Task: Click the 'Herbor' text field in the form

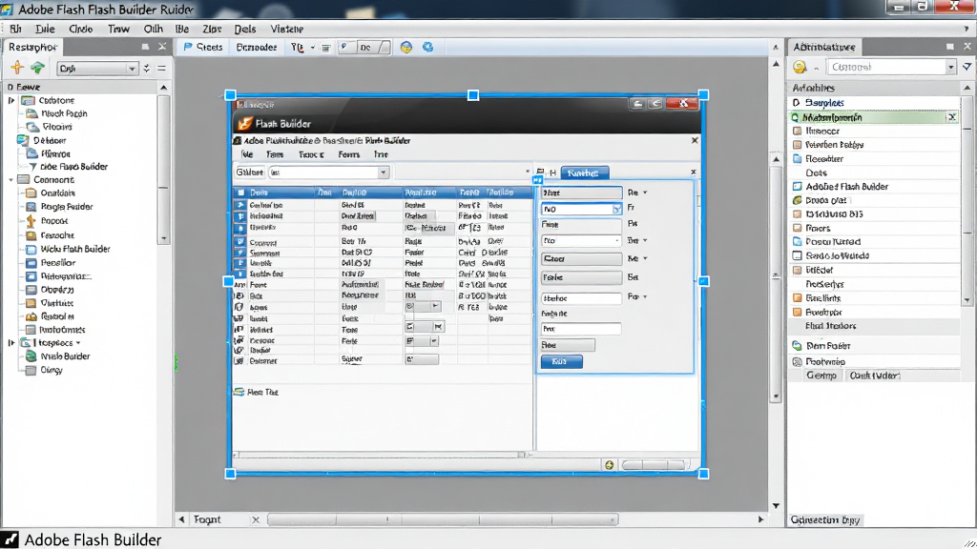Action: click(x=581, y=298)
